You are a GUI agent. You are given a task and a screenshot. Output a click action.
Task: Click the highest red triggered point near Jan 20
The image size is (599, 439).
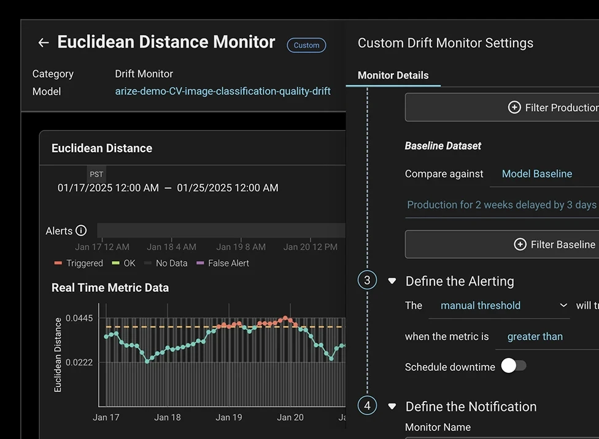coord(285,318)
